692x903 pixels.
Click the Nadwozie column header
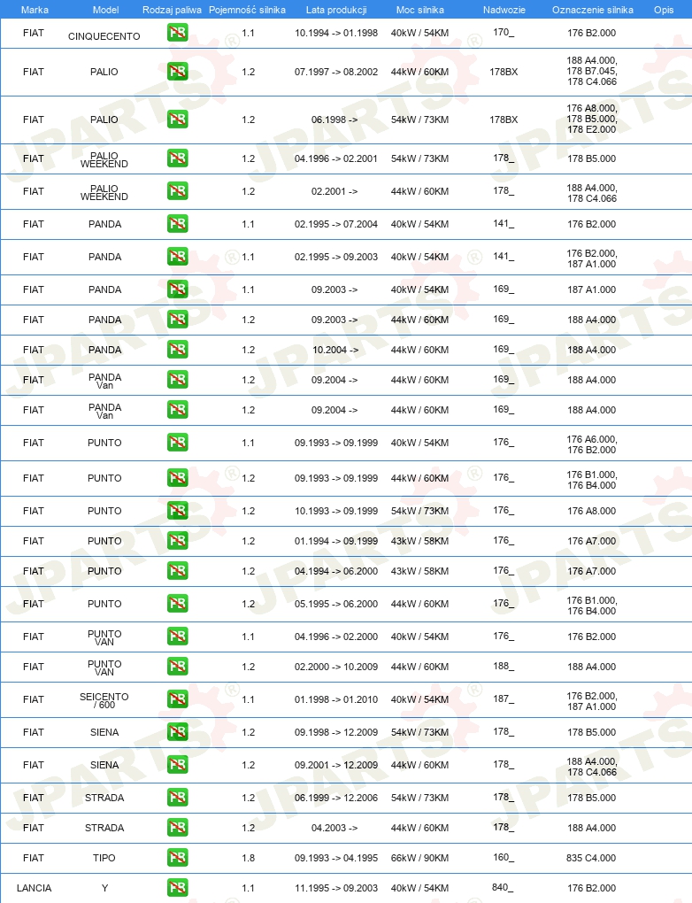pyautogui.click(x=504, y=10)
